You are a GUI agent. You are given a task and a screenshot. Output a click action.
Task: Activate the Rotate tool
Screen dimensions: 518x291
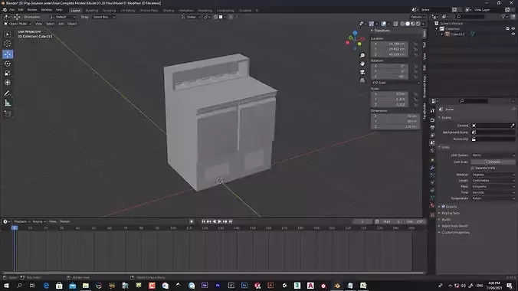[x=8, y=64]
